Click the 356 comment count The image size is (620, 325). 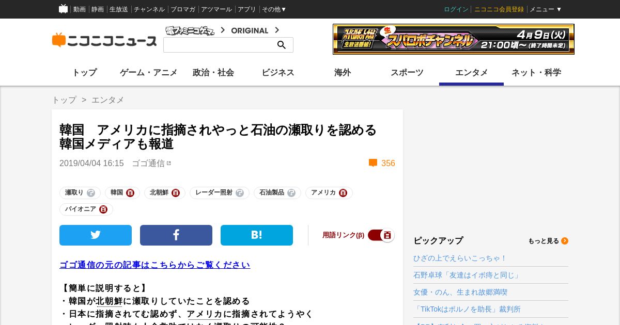click(388, 163)
